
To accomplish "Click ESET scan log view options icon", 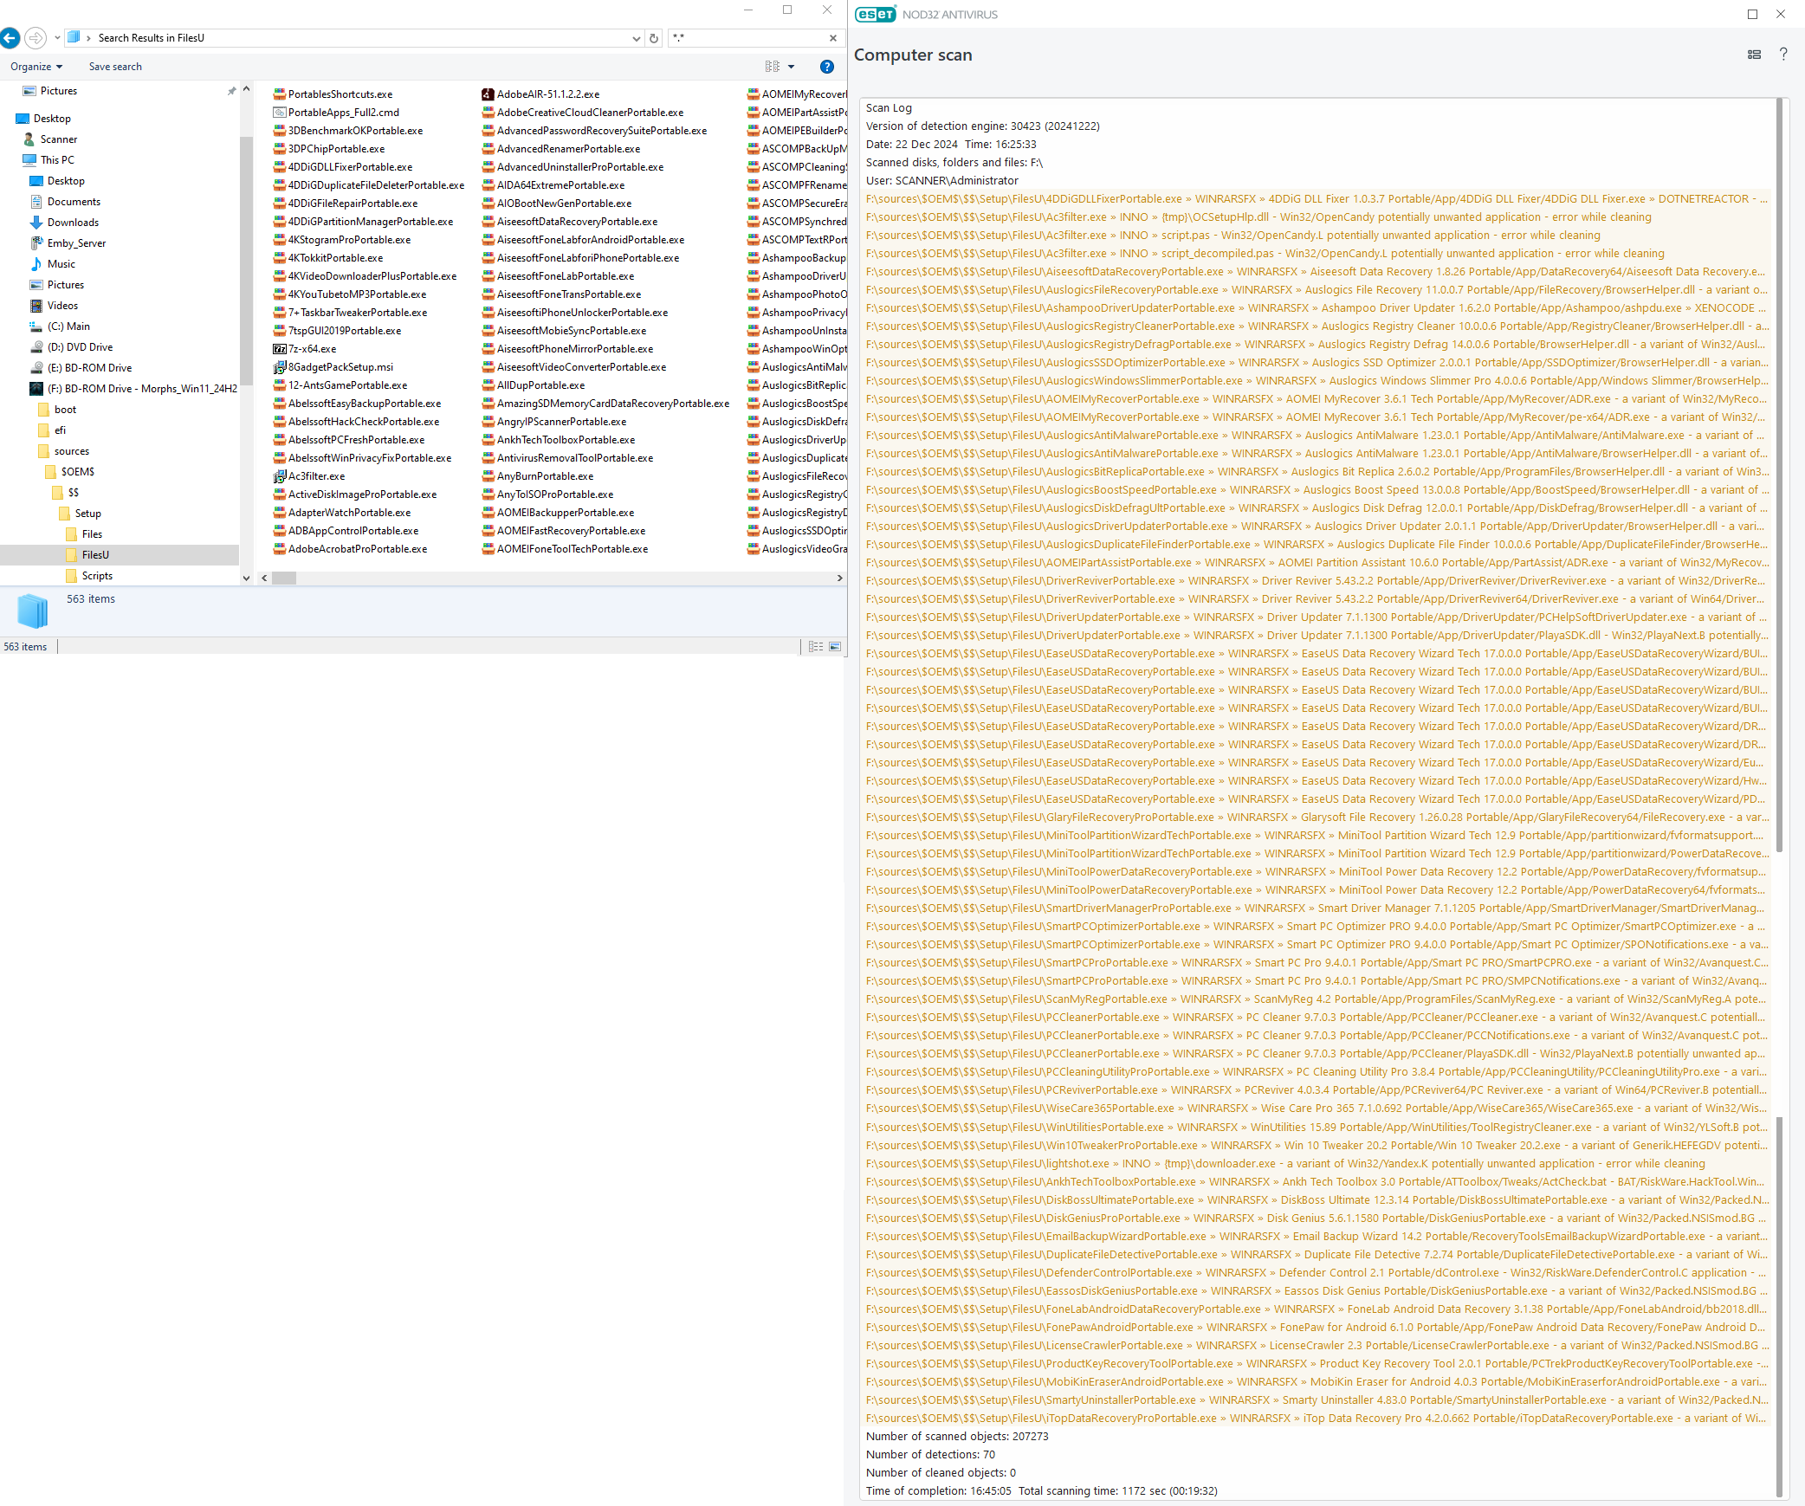I will pyautogui.click(x=1754, y=55).
